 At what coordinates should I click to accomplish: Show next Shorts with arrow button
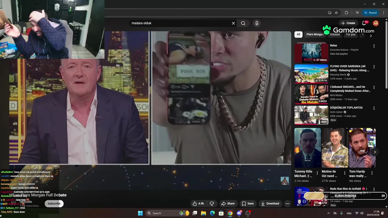pos(375,152)
